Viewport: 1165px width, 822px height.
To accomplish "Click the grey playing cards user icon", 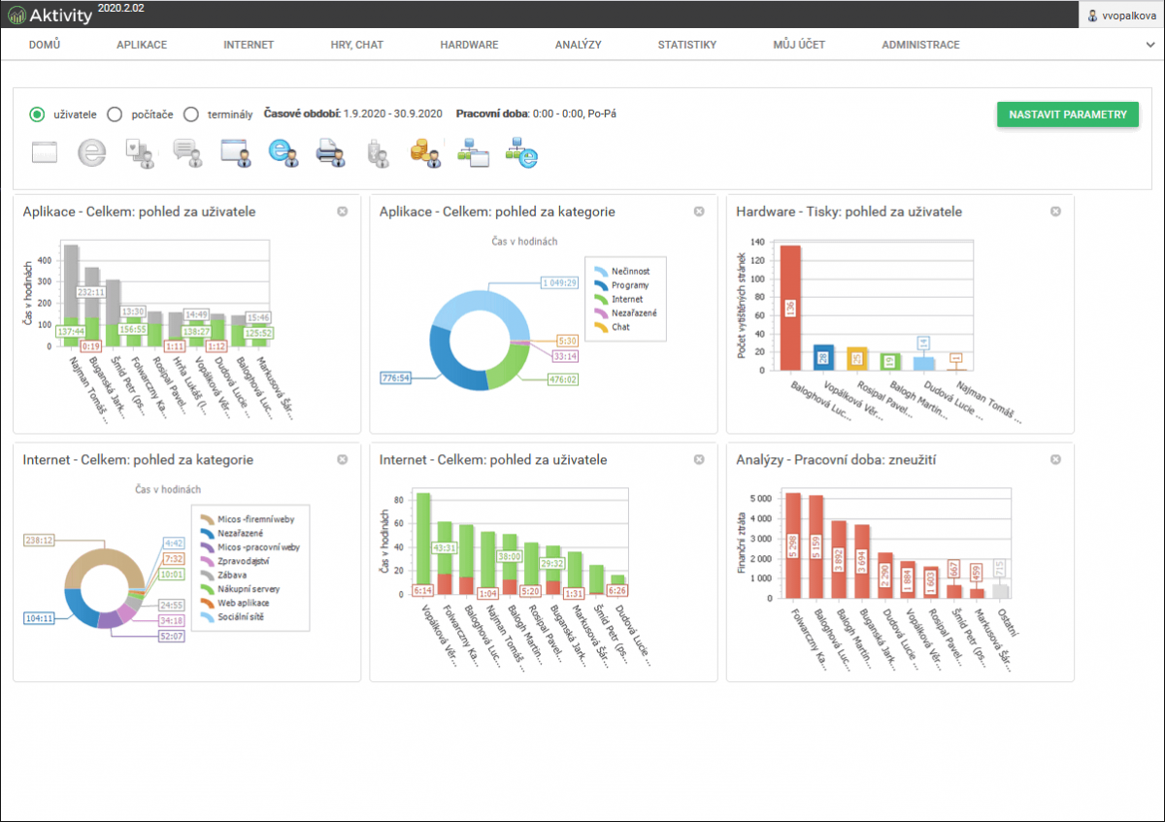I will pyautogui.click(x=140, y=152).
